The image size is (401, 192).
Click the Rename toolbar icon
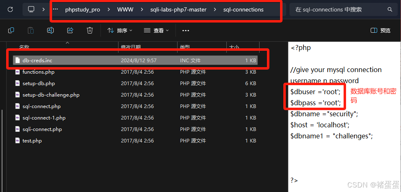point(50,30)
